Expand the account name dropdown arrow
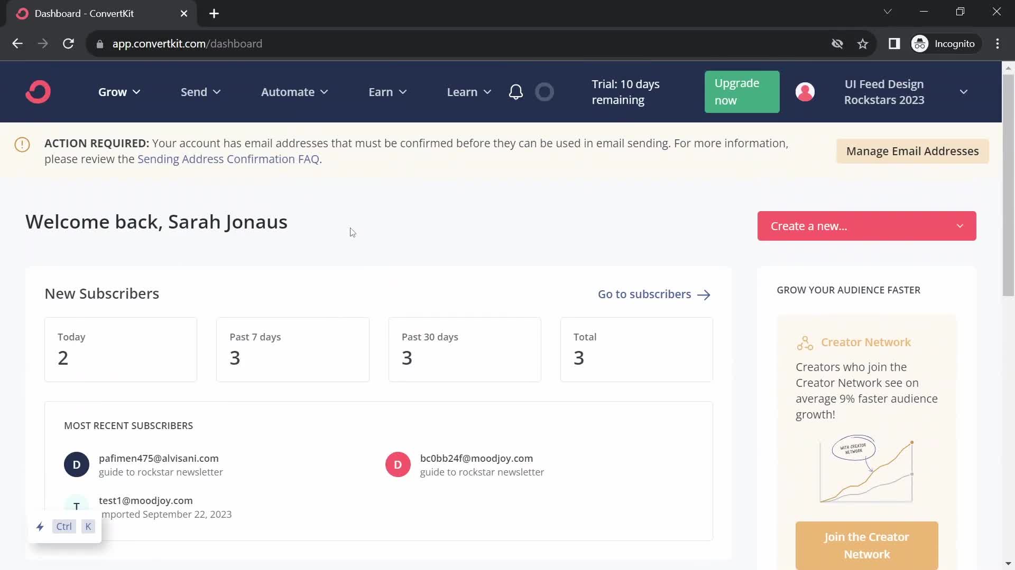This screenshot has height=570, width=1015. tap(964, 91)
